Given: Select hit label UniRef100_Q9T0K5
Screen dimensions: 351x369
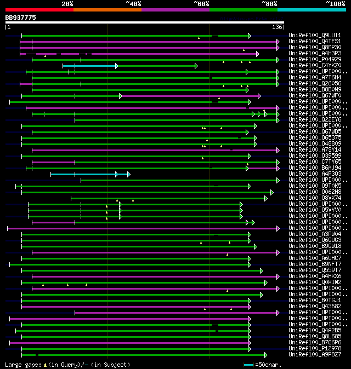Looking at the screenshot, I should [315, 186].
